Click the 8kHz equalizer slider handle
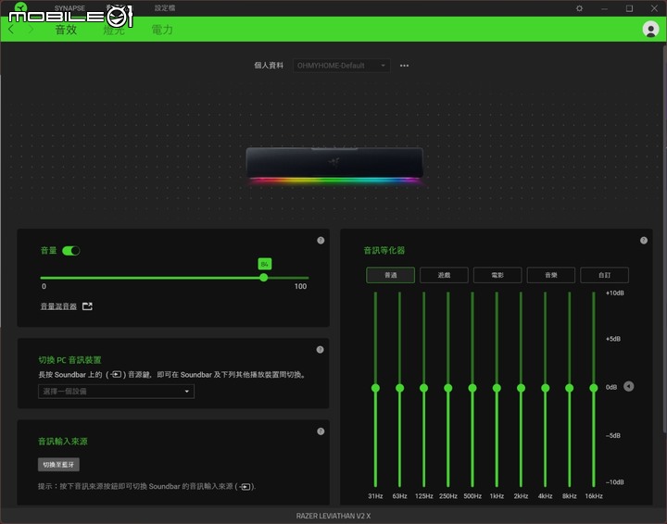This screenshot has width=667, height=524. [x=569, y=388]
